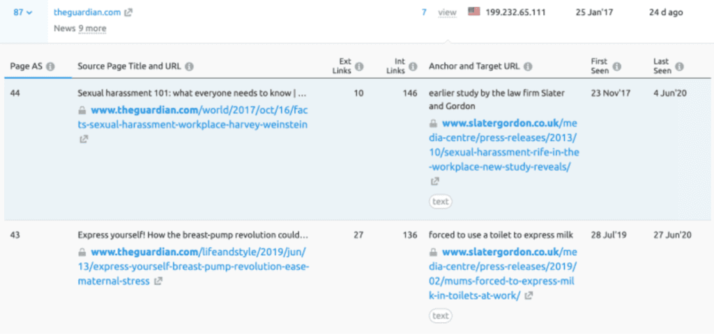The width and height of the screenshot is (714, 334).
Task: Open slatergordon mums-forced-to-express-milk target URL
Action: click(503, 273)
